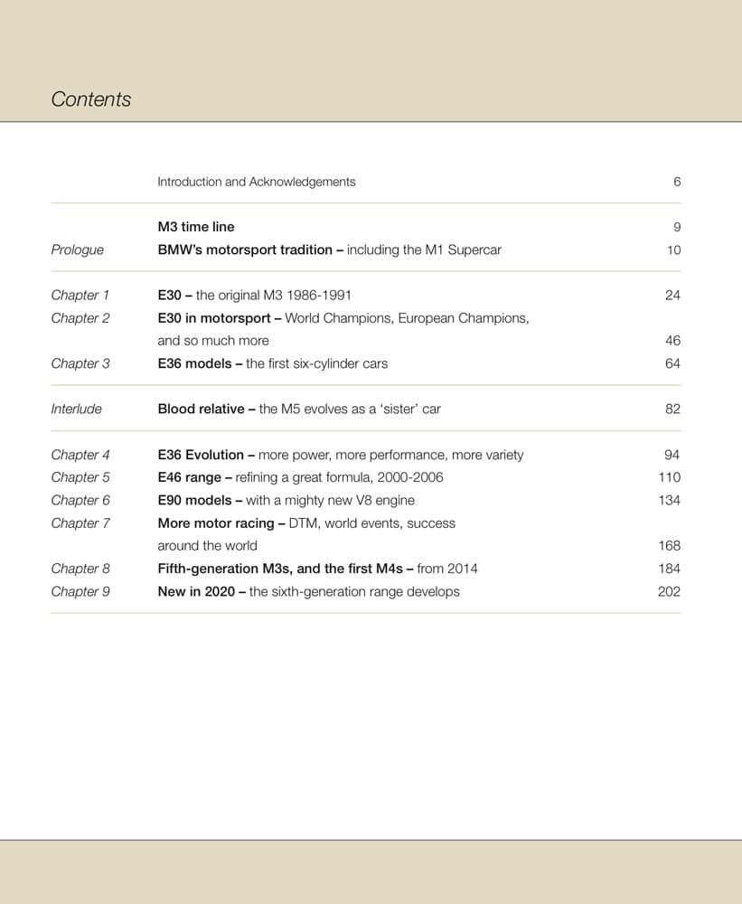Open More motor racing DTM entry
Image resolution: width=742 pixels, height=904 pixels.
pyautogui.click(x=305, y=523)
